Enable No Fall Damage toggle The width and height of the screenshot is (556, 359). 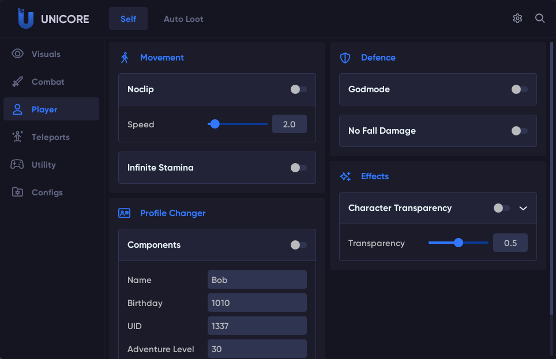519,131
